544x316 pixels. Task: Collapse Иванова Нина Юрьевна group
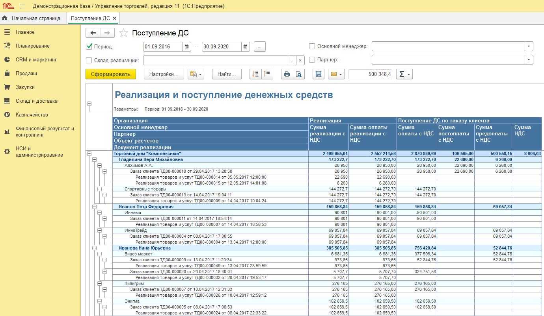tap(94, 248)
